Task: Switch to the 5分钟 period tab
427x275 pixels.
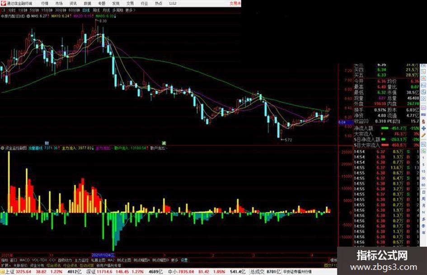Action: 34,10
